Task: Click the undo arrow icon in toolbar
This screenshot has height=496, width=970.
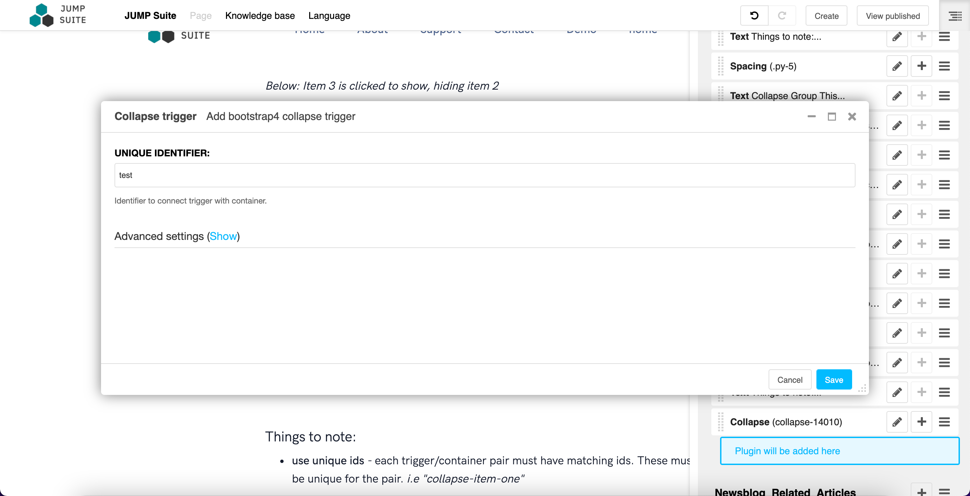Action: click(754, 16)
